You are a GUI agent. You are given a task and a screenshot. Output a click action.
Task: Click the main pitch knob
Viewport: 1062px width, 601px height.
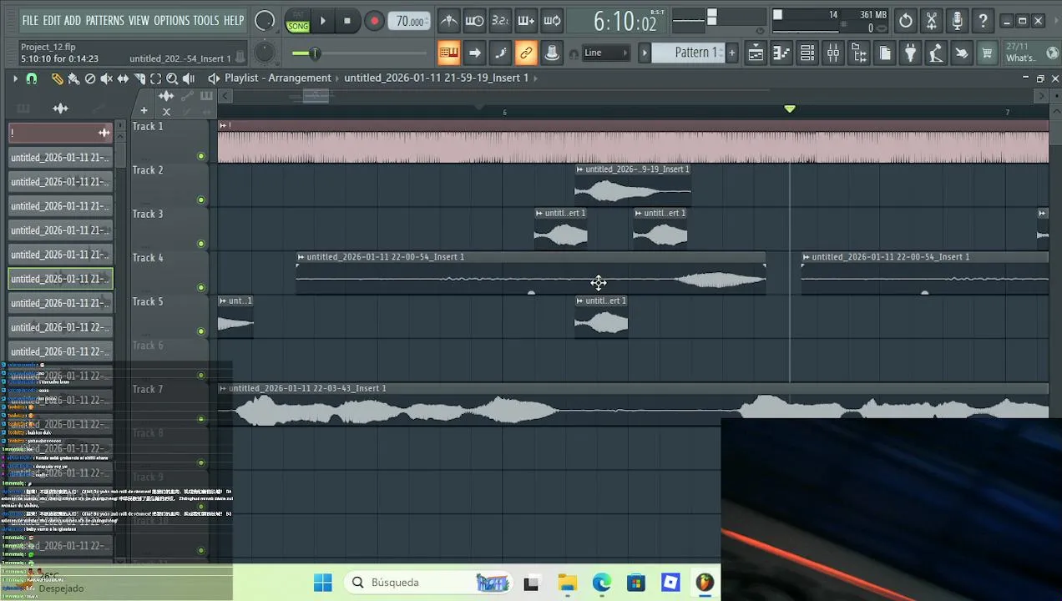pyautogui.click(x=265, y=53)
